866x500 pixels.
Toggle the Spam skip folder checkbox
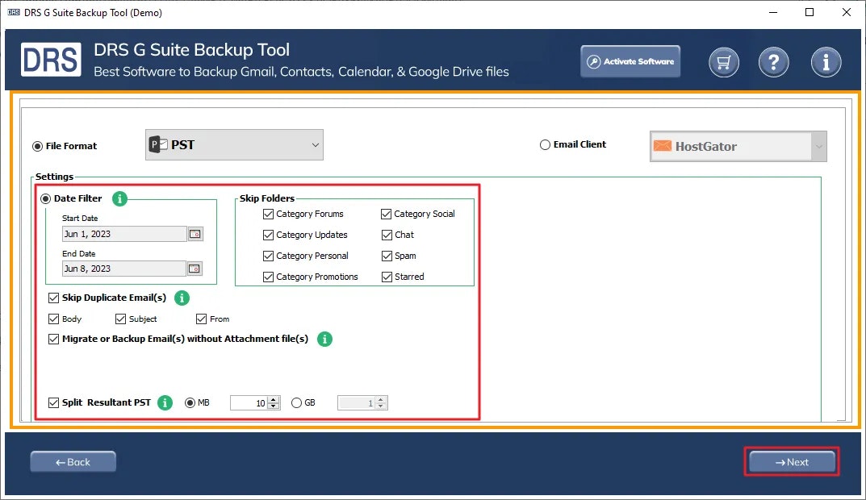387,256
